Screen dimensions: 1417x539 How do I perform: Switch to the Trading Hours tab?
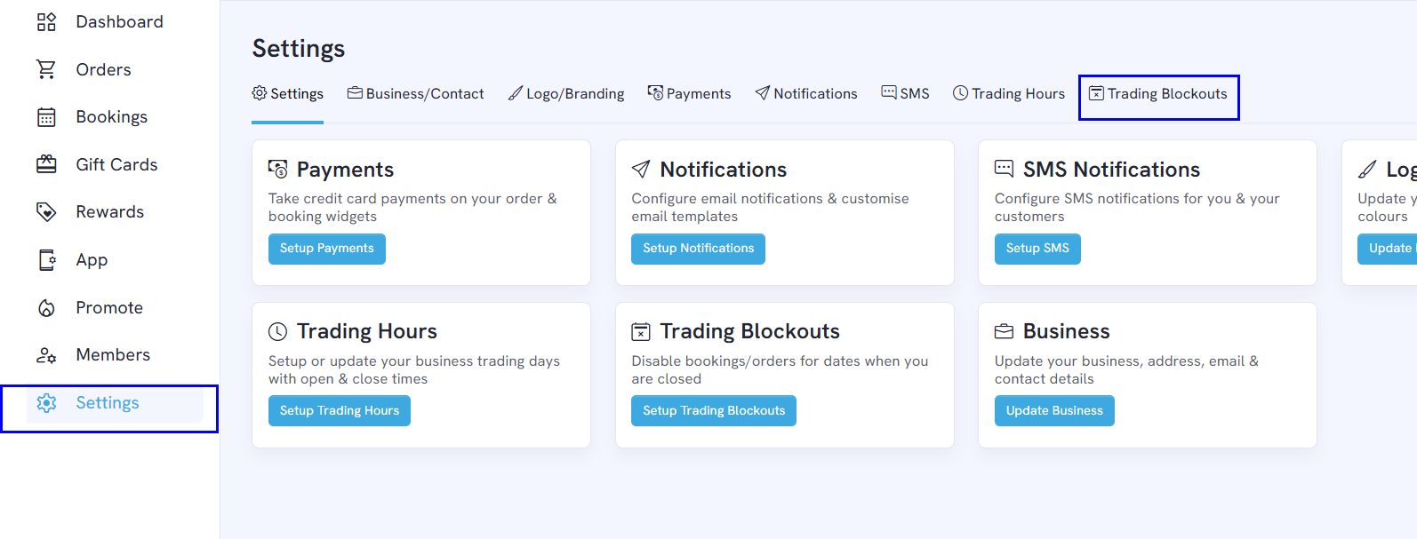tap(1009, 94)
